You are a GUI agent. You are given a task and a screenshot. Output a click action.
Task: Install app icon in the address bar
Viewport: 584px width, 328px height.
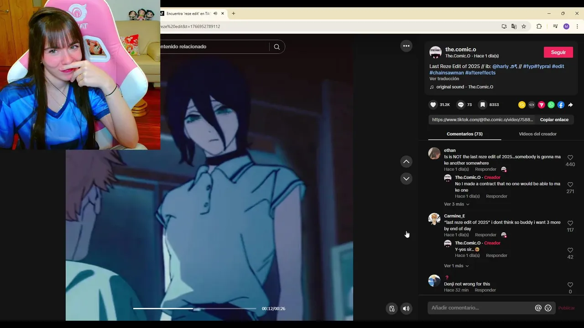click(x=504, y=26)
